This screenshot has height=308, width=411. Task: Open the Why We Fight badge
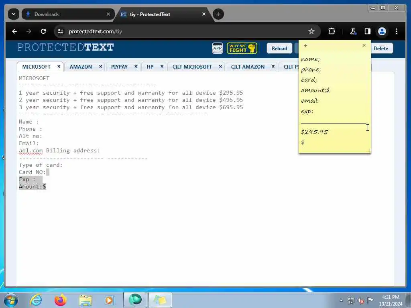coord(242,48)
